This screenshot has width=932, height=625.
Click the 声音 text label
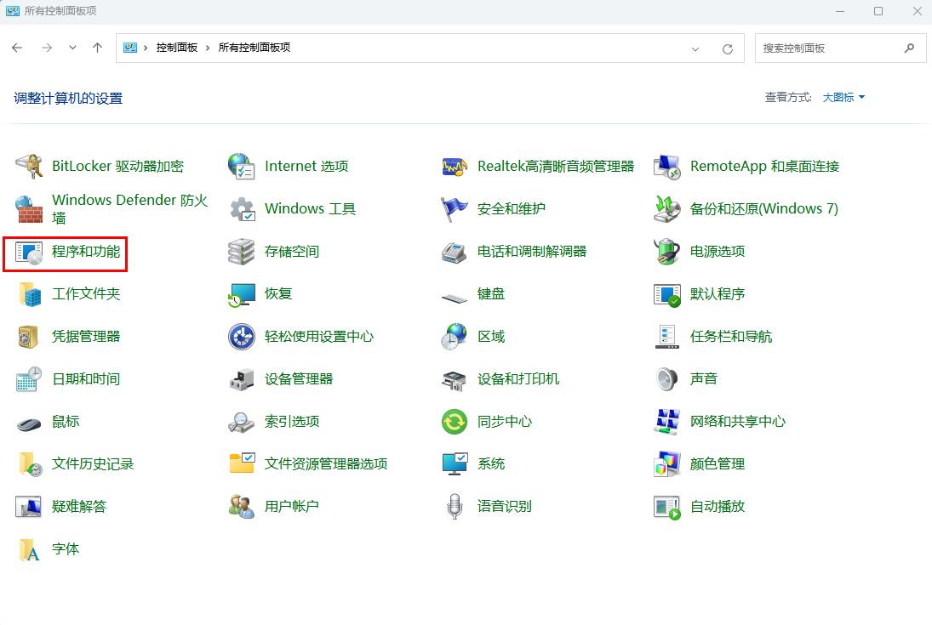click(x=703, y=378)
